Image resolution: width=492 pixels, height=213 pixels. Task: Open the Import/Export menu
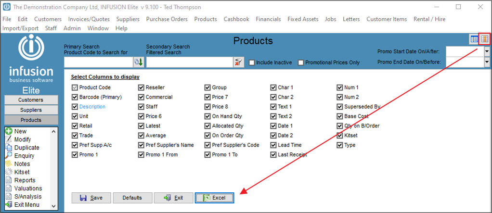20,28
